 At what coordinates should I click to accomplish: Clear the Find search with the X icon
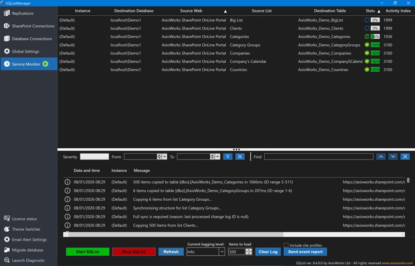coord(405,157)
